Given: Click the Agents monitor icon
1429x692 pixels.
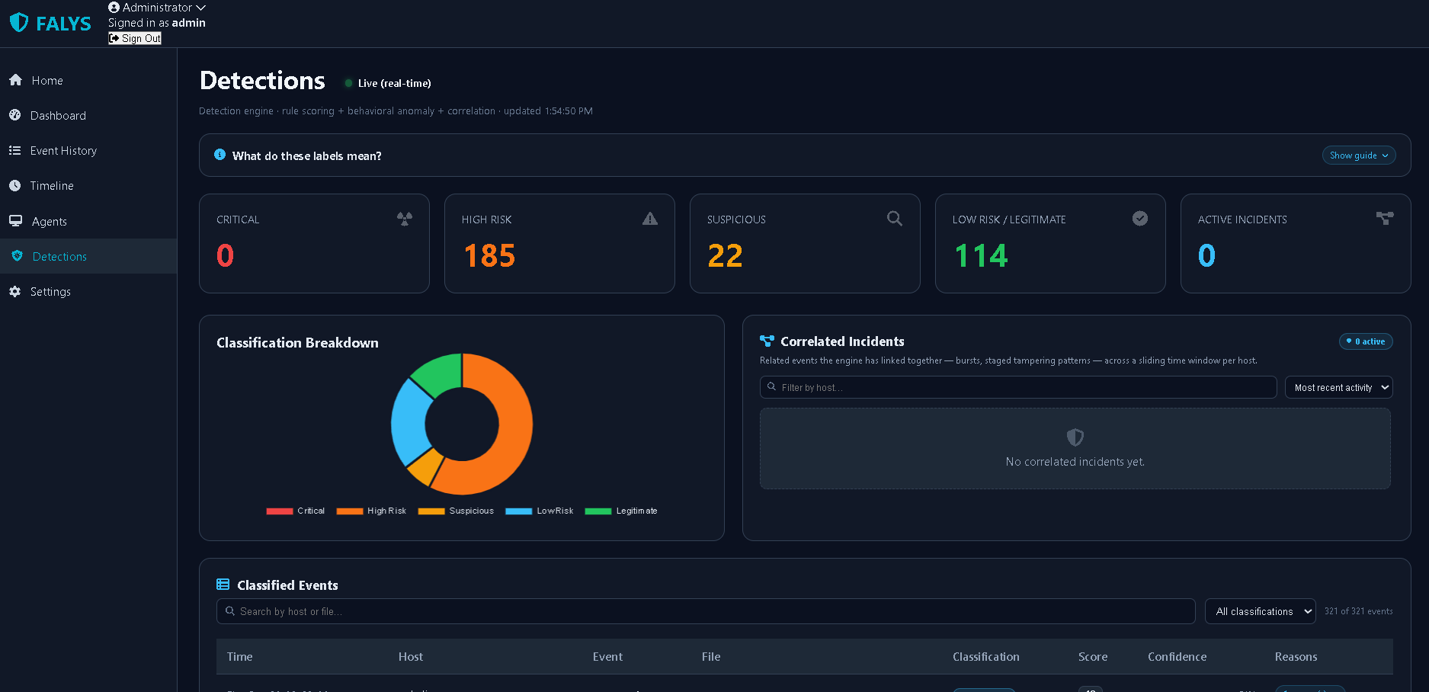Looking at the screenshot, I should (x=15, y=221).
